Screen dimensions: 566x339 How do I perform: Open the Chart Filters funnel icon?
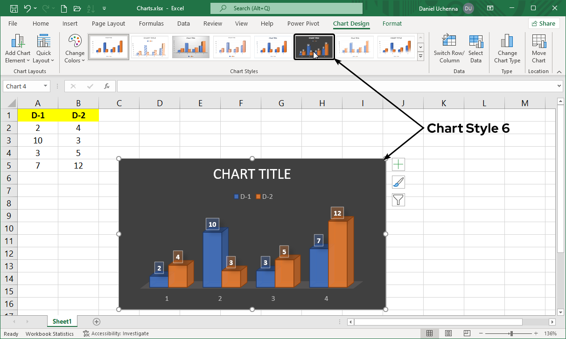pos(398,199)
